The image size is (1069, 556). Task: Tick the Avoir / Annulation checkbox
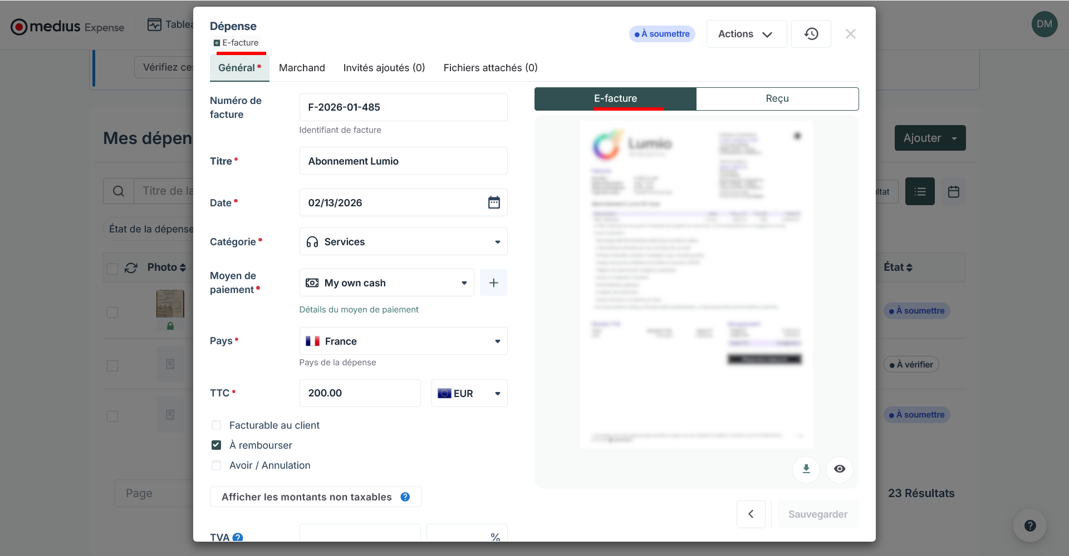[217, 465]
